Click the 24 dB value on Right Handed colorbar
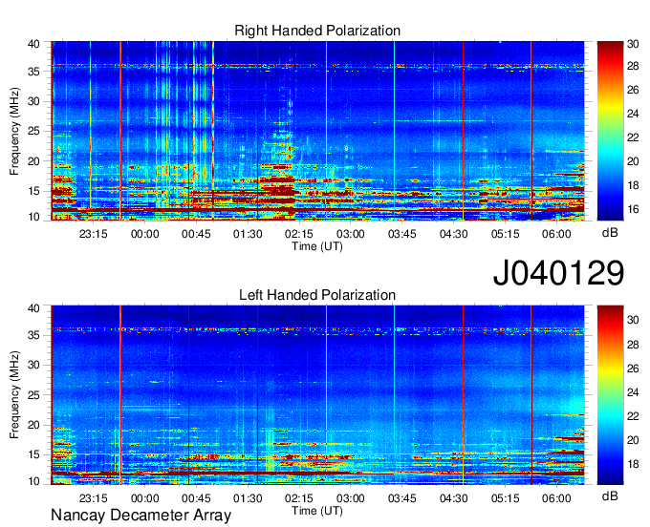The height and width of the screenshot is (527, 650). pos(633,114)
